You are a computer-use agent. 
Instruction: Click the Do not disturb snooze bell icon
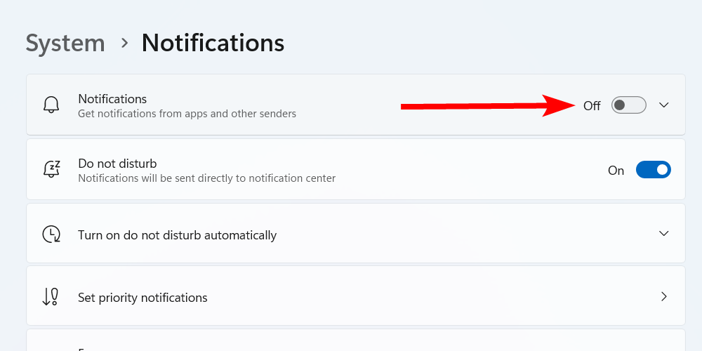51,170
